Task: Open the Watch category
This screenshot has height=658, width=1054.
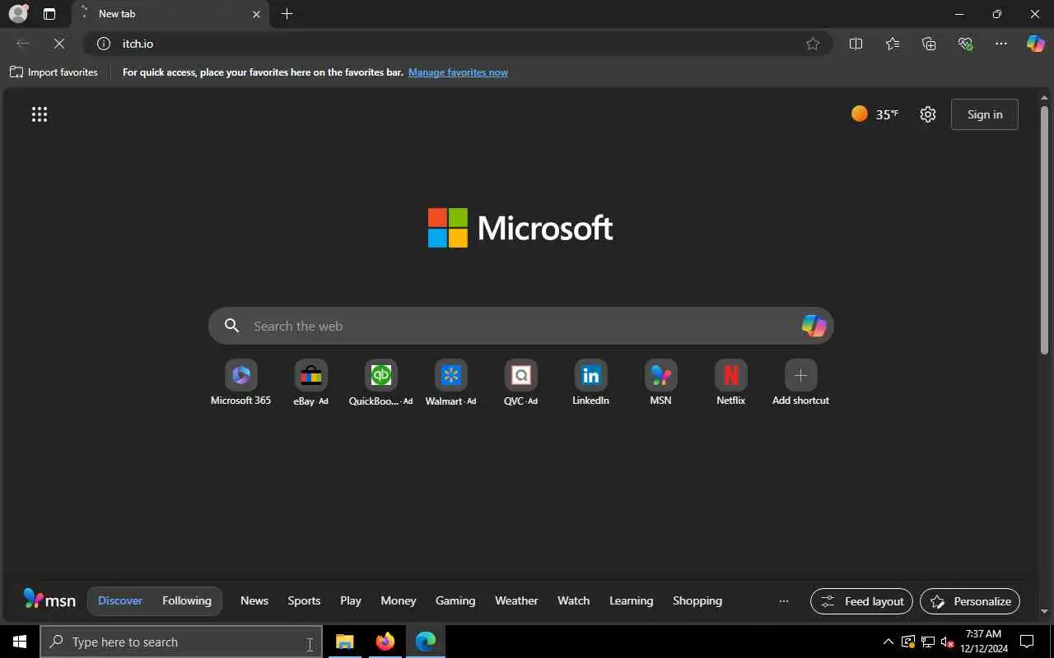Action: click(573, 600)
